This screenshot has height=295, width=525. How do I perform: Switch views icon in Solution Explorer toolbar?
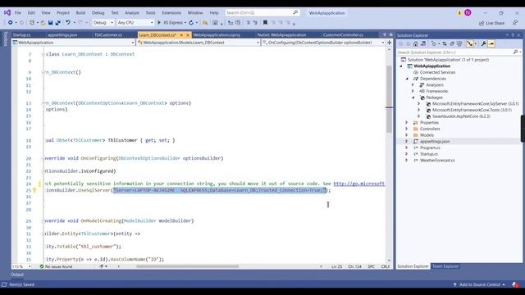click(423, 43)
